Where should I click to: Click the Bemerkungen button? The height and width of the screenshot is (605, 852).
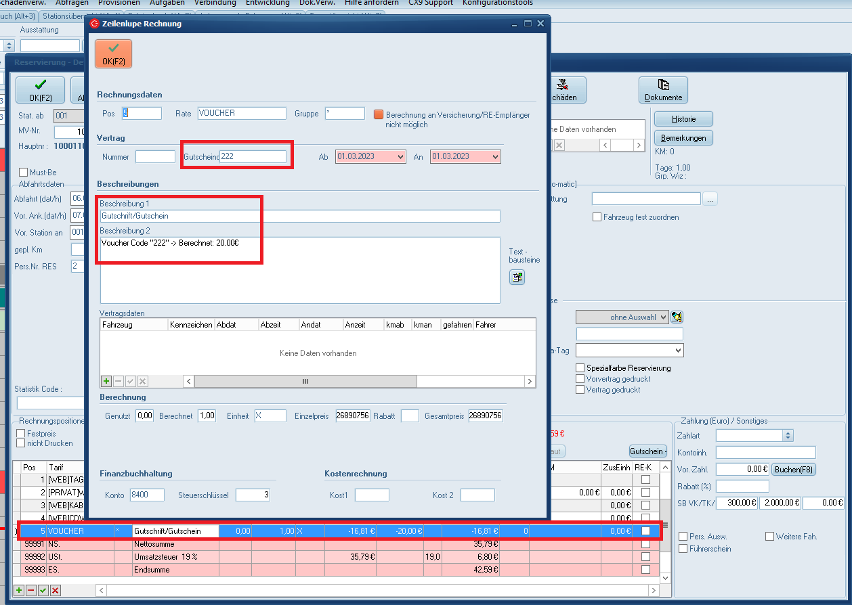pos(683,138)
